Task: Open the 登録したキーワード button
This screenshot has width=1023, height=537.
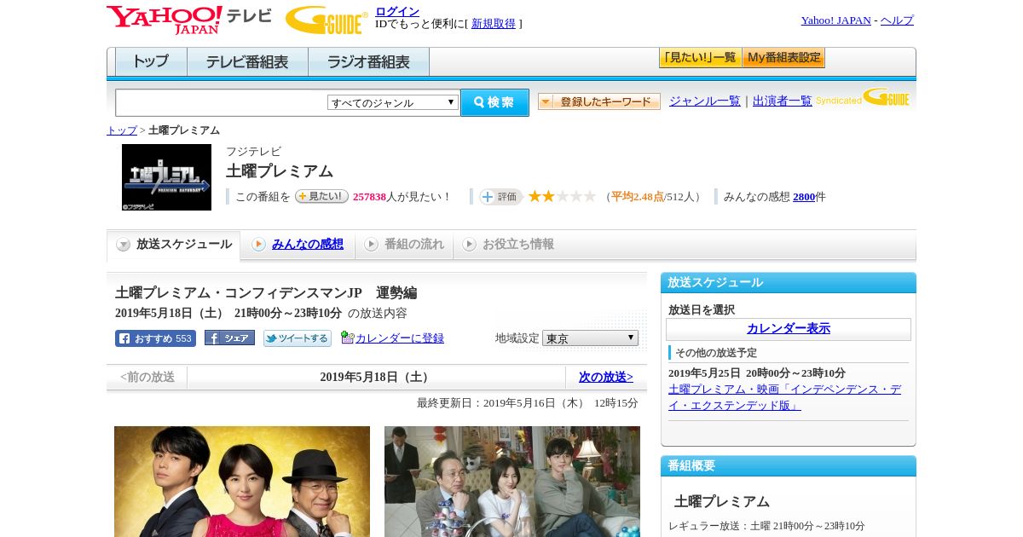Action: coord(599,101)
